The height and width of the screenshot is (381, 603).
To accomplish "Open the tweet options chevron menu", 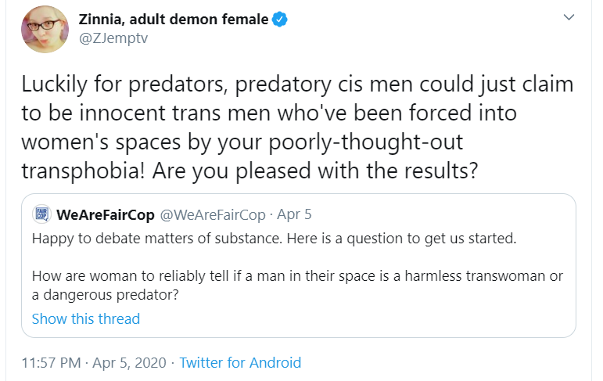I will (569, 17).
